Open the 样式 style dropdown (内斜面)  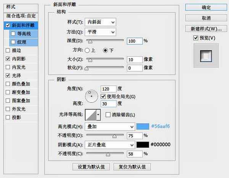click(x=101, y=23)
